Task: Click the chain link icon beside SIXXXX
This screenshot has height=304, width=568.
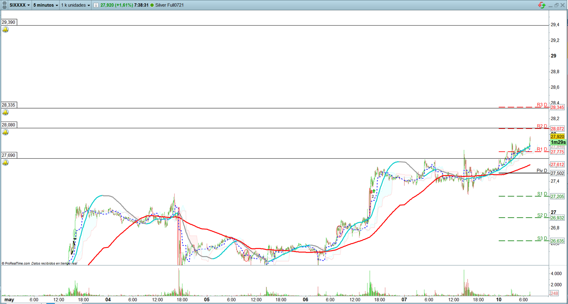Action: point(4,5)
